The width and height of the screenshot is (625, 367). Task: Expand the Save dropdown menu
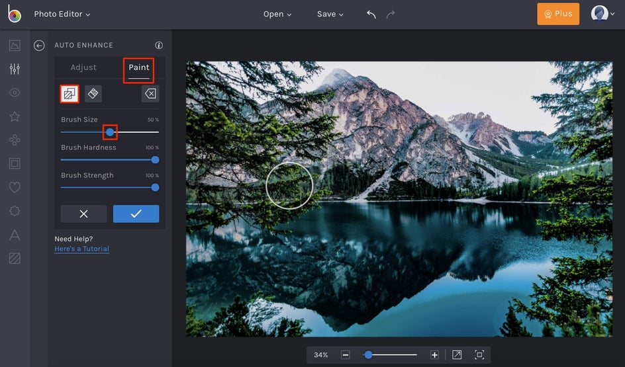[330, 14]
